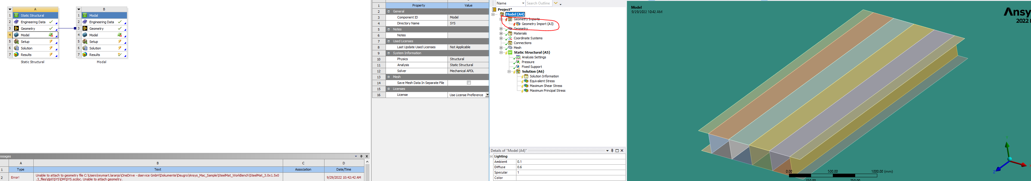Collapse the Lighting section in Details
Image resolution: width=1031 pixels, height=181 pixels.
coord(491,156)
